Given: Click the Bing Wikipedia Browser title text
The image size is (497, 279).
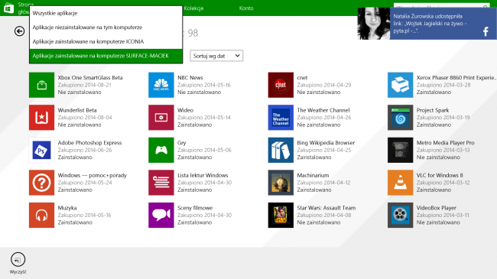Looking at the screenshot, I should pyautogui.click(x=326, y=143).
